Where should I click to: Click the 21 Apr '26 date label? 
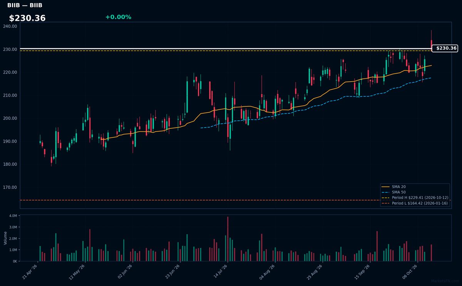tap(30, 272)
